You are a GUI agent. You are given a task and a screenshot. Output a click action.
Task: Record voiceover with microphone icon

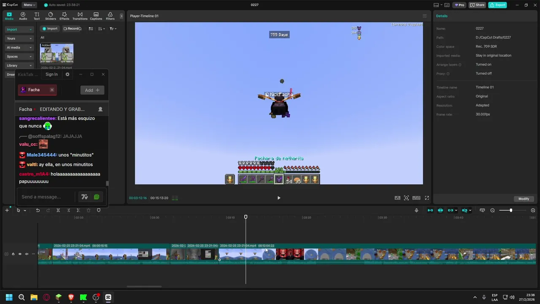417,210
